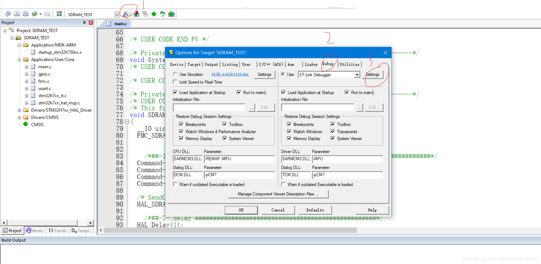The width and height of the screenshot is (541, 264).
Task: Select gpio.c file in project tree
Action: point(44,74)
